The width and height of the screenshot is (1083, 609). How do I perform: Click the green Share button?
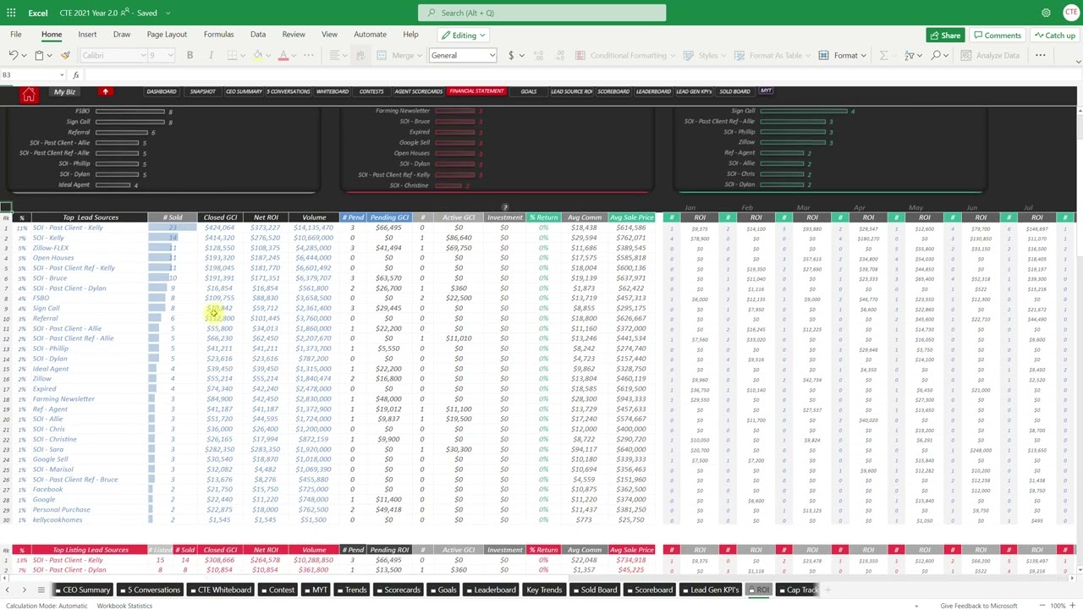[x=944, y=36]
